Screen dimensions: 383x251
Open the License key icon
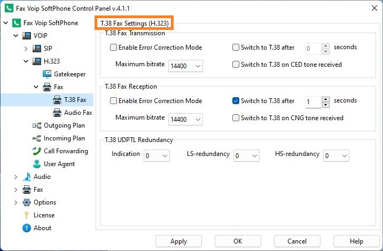coord(26,215)
